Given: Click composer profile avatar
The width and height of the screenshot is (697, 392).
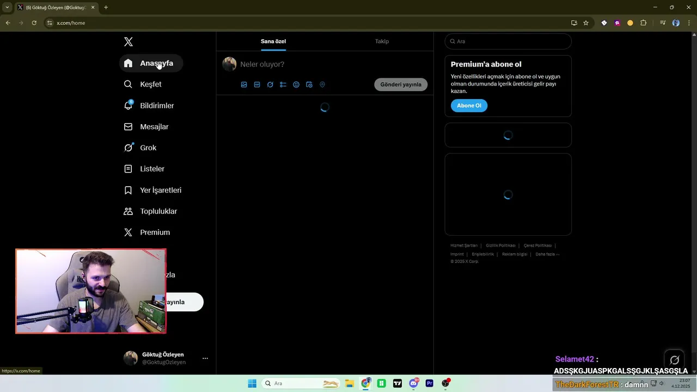Looking at the screenshot, I should pos(229,64).
